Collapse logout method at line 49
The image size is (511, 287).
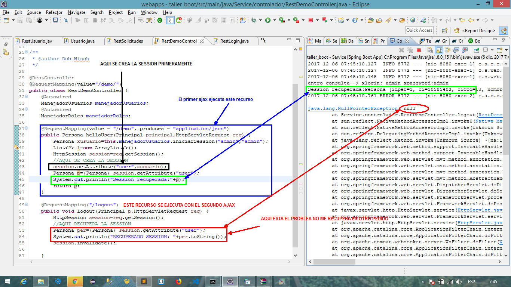pos(26,205)
